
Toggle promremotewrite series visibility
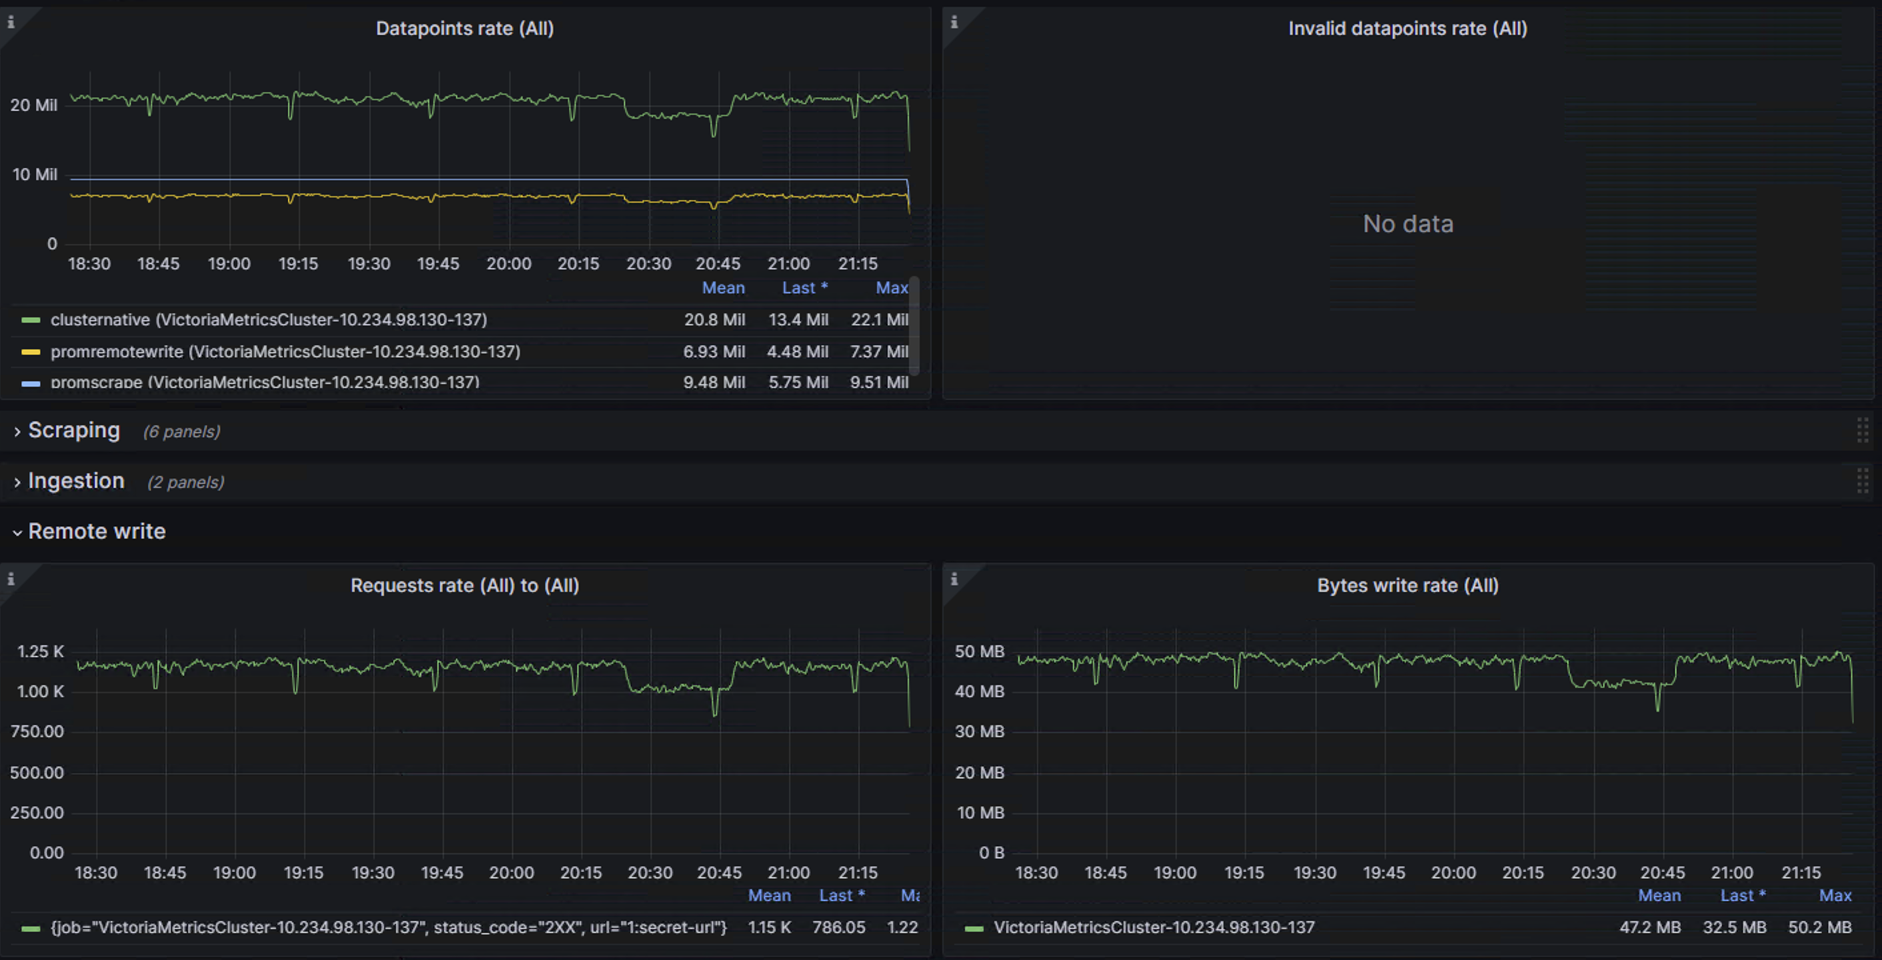(285, 351)
